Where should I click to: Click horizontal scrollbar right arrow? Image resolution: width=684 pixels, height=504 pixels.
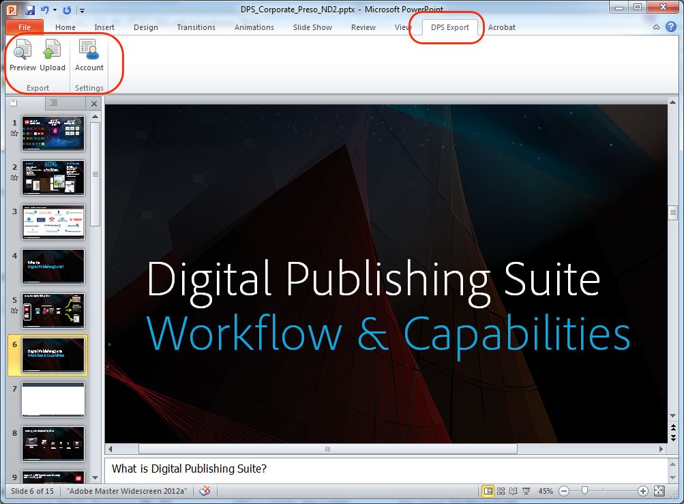click(x=661, y=449)
